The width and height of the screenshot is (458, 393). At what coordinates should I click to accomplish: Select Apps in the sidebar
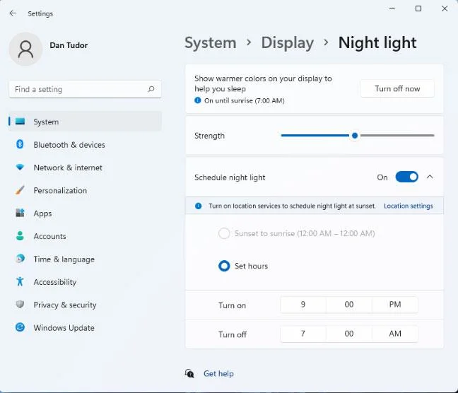(x=85, y=213)
